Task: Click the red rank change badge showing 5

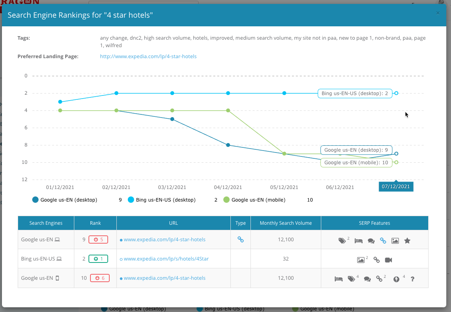Action: click(98, 239)
